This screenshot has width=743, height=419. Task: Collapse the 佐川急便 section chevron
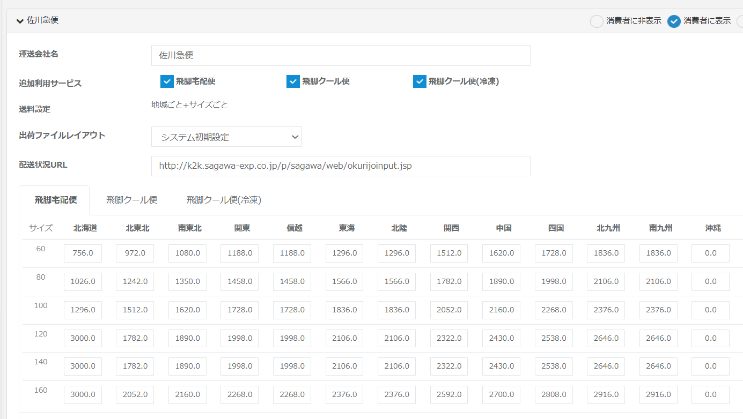click(x=20, y=21)
